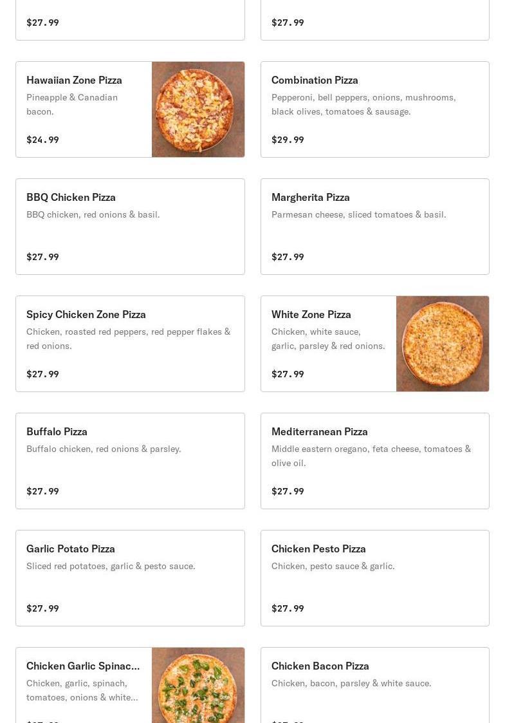Choose the Margherita Pizza item
The height and width of the screenshot is (723, 505).
[x=375, y=227]
